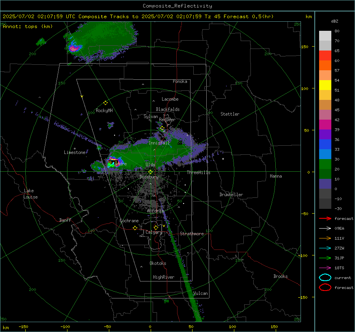Click the blue 33–36 dBZ swatch
355x332 pixels.
click(325, 144)
